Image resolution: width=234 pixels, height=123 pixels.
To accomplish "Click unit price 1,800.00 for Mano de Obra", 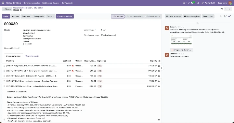I will (92, 86).
